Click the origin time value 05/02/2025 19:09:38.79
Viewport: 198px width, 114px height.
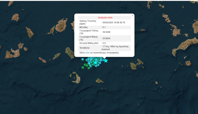(113, 22)
